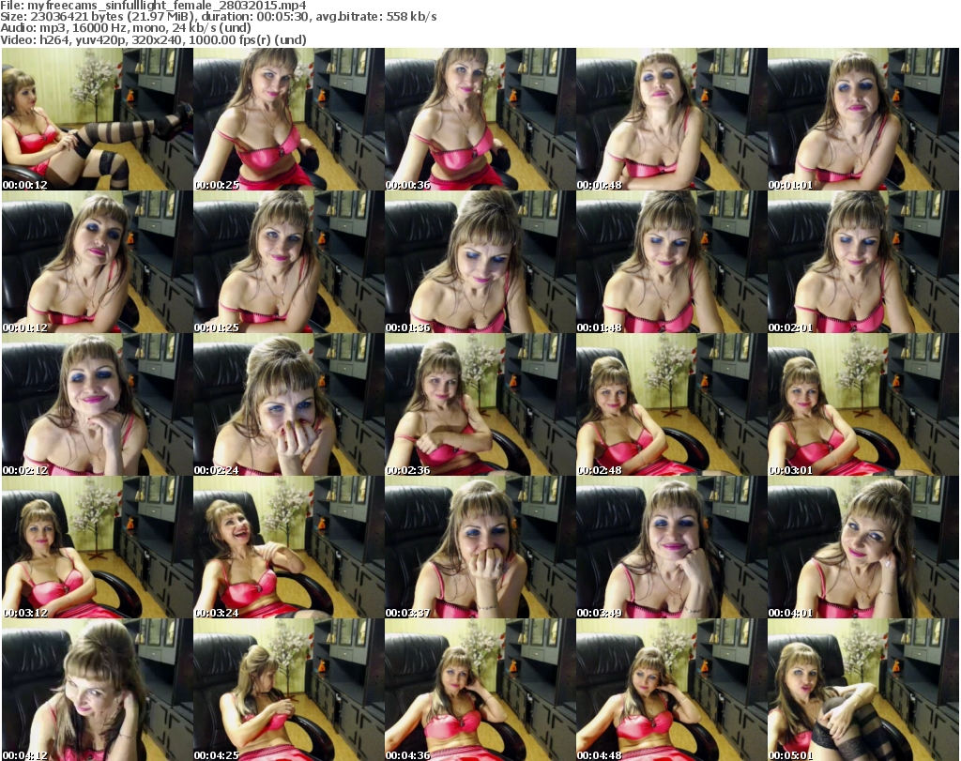Pick the thumbnail timestamped 00:00:36
The width and height of the screenshot is (961, 761).
click(480, 119)
